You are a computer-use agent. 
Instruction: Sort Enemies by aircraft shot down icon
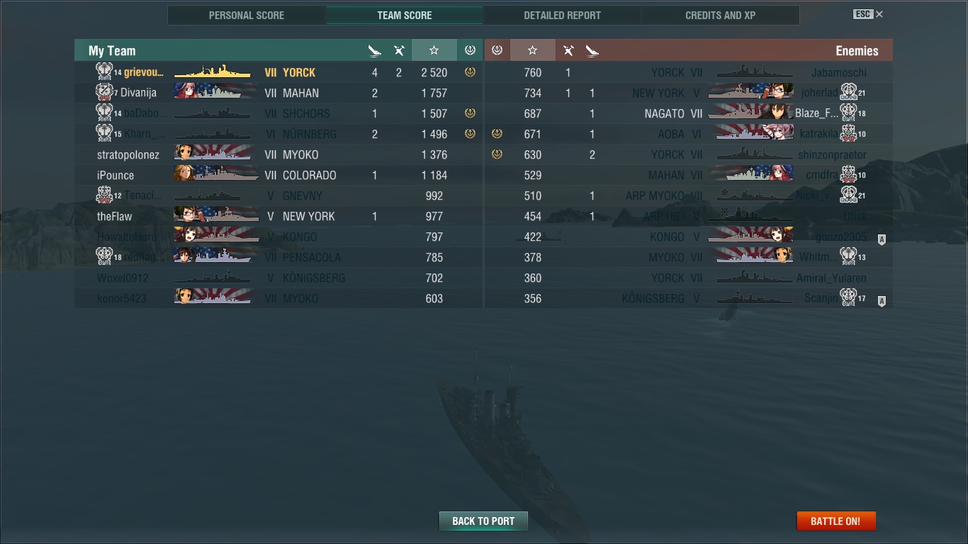tap(568, 50)
